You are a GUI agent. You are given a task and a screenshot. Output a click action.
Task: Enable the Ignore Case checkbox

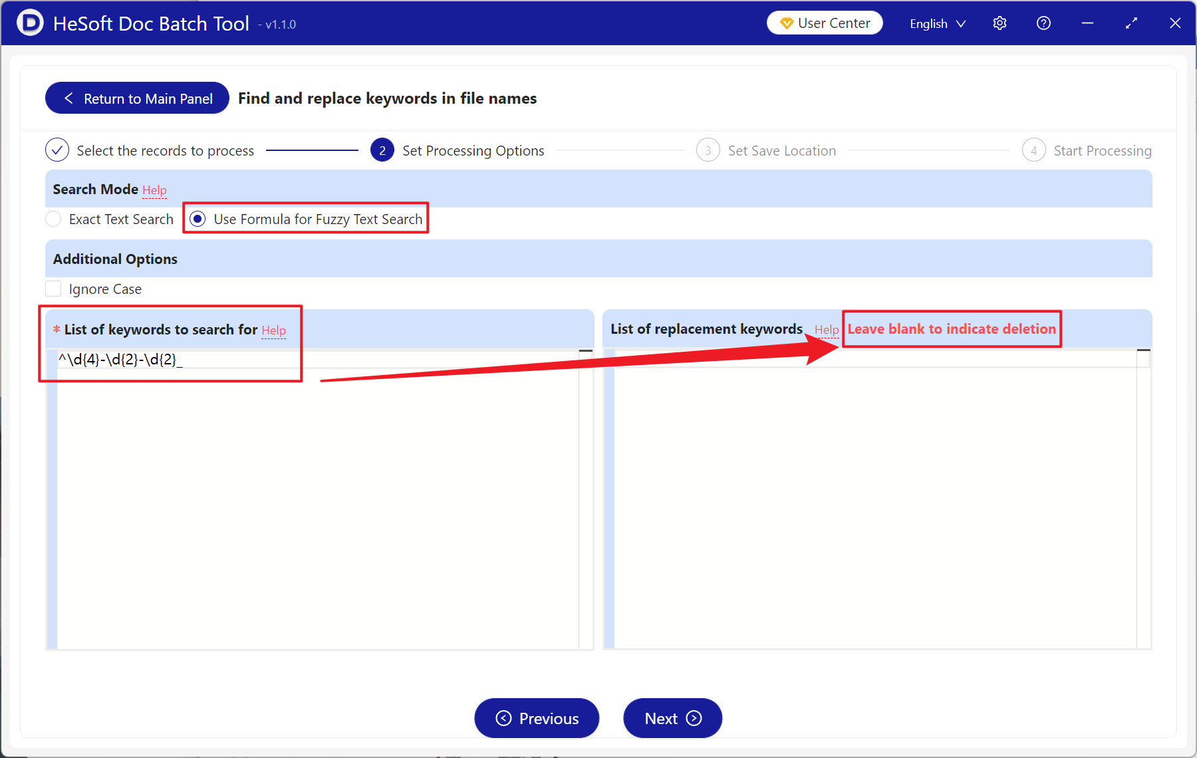tap(53, 289)
